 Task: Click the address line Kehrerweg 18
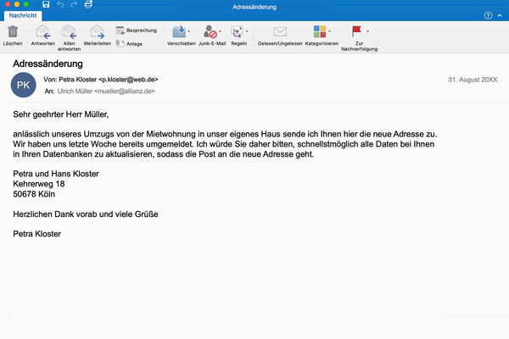coord(39,184)
